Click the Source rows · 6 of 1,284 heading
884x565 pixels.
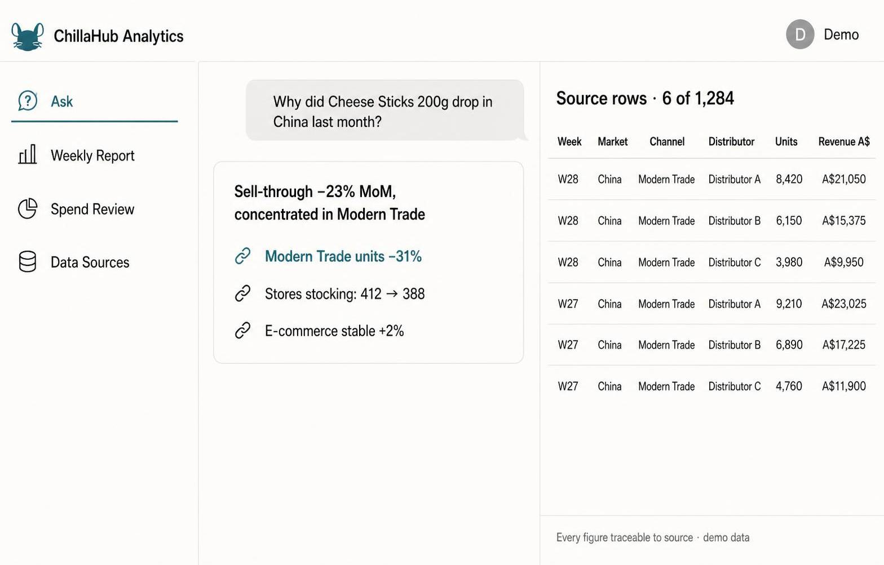tap(645, 99)
